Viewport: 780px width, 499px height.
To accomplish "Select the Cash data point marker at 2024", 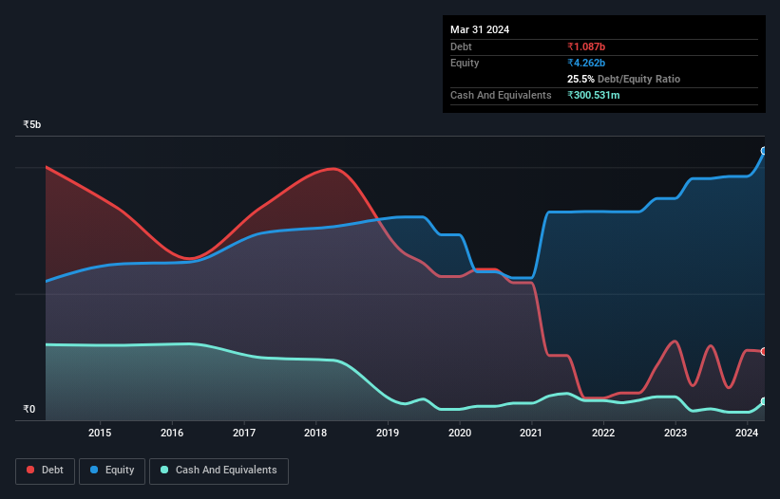I will click(764, 401).
